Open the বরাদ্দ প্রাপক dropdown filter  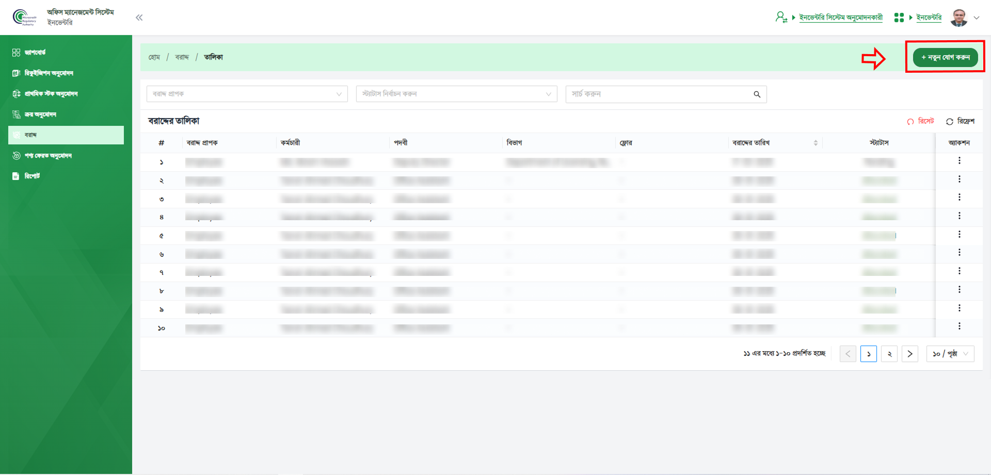tap(247, 94)
